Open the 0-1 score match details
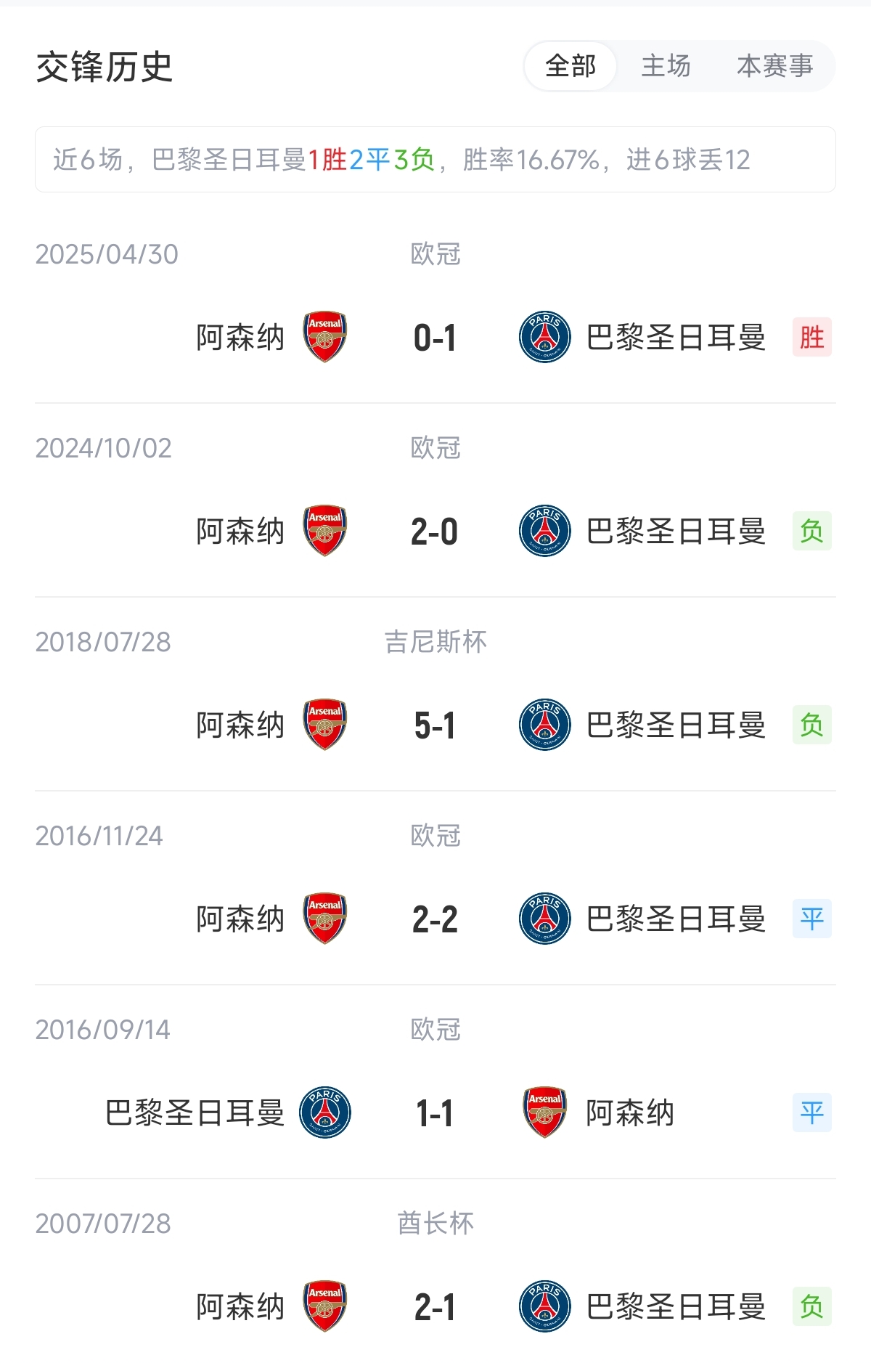 (x=435, y=338)
